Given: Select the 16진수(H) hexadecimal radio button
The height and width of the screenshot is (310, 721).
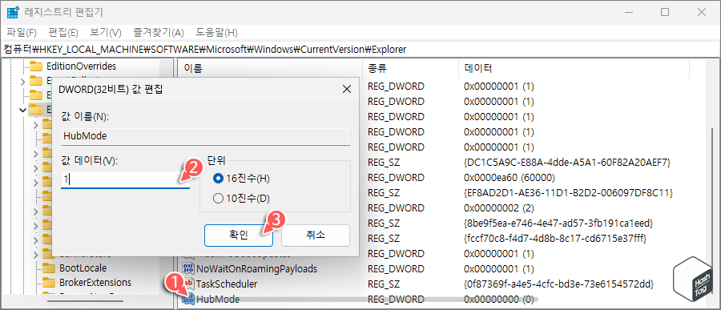Looking at the screenshot, I should coord(218,178).
